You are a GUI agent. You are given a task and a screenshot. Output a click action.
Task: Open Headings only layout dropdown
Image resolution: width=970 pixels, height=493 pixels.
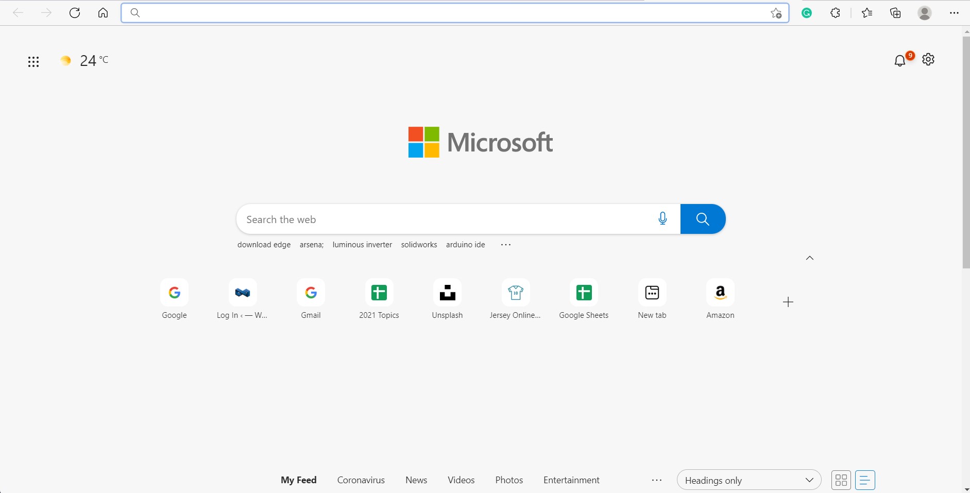(x=749, y=480)
